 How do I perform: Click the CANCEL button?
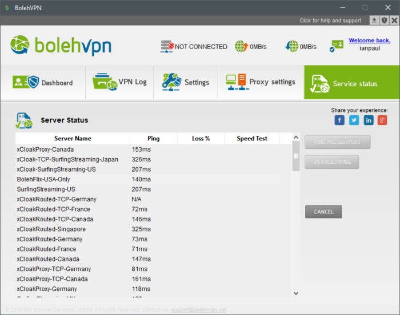(323, 212)
